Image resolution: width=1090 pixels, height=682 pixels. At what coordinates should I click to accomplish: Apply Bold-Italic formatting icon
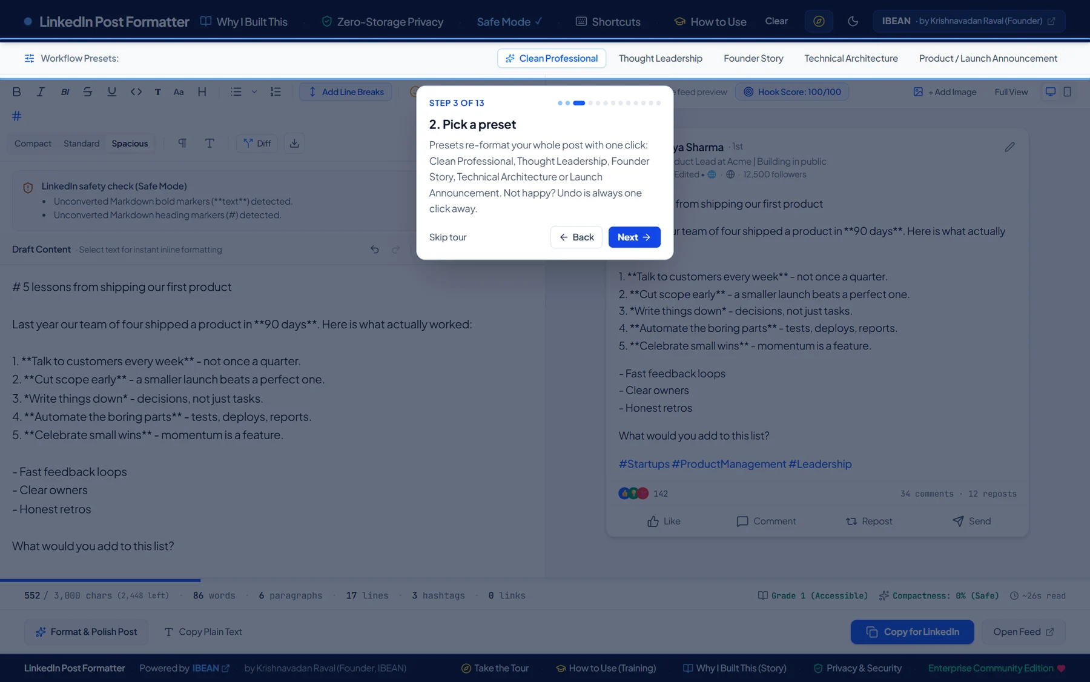(65, 92)
